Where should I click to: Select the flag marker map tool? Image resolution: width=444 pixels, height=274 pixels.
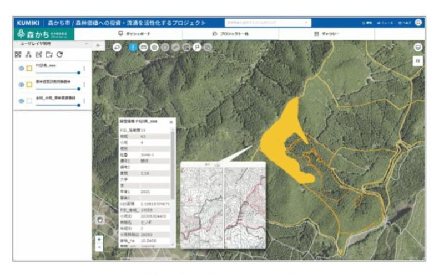coord(197,47)
